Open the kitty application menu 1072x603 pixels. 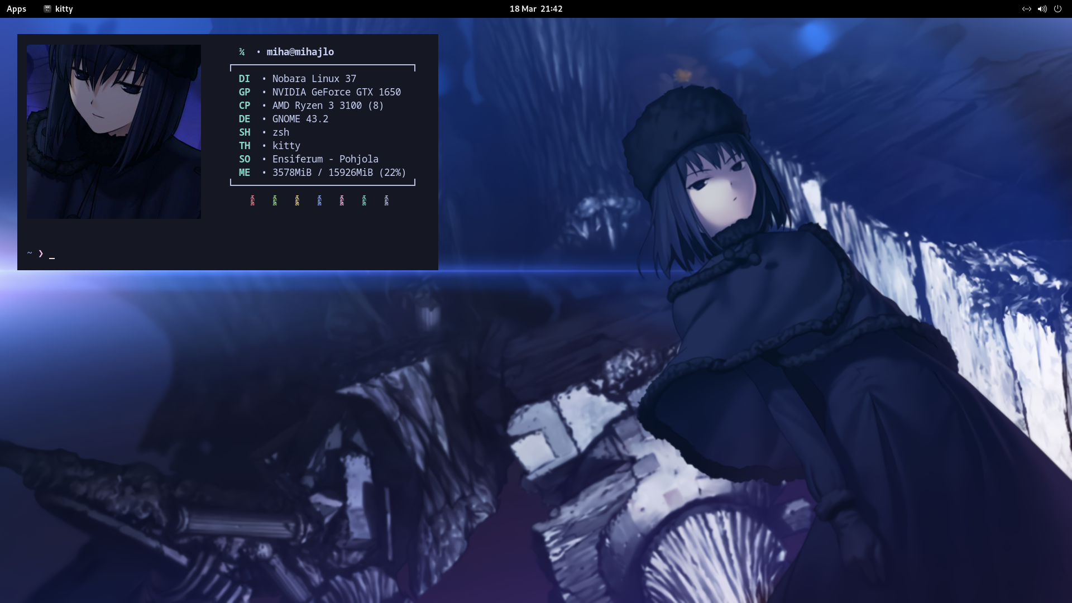pyautogui.click(x=58, y=9)
